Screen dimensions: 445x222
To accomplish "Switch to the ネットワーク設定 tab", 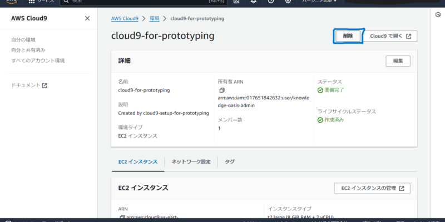I will click(191, 162).
